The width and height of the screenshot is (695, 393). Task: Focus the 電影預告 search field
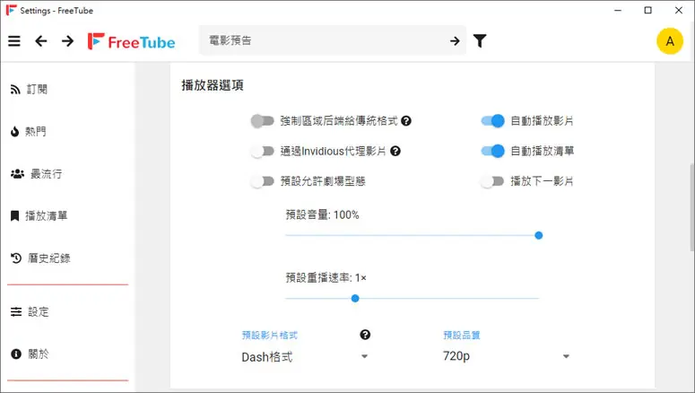[324, 40]
